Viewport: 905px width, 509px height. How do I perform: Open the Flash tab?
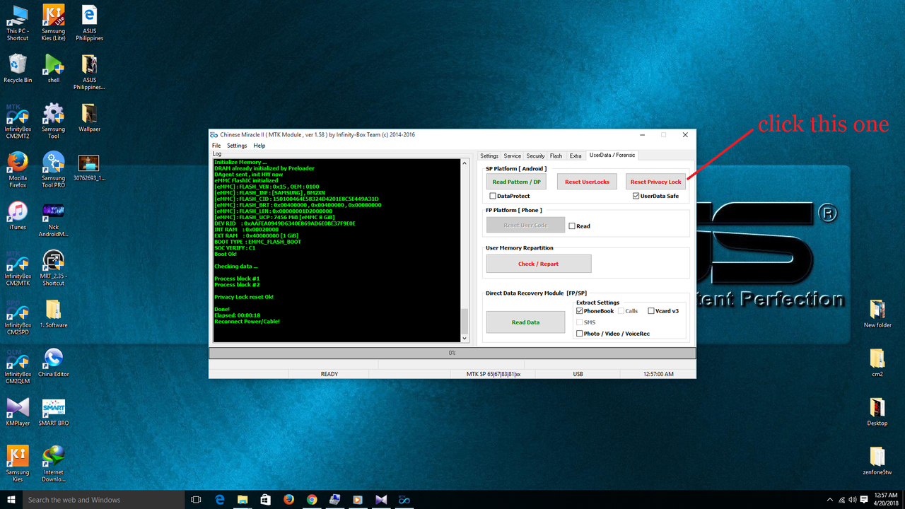[556, 156]
